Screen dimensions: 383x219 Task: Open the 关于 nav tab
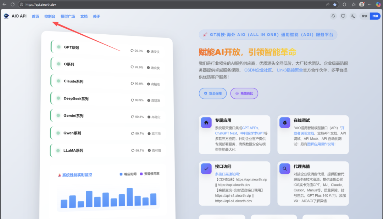[96, 16]
